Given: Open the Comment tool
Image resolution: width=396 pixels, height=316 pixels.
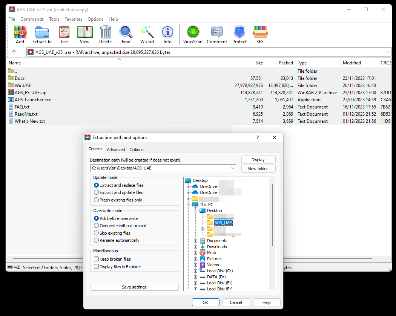Looking at the screenshot, I should click(x=217, y=35).
